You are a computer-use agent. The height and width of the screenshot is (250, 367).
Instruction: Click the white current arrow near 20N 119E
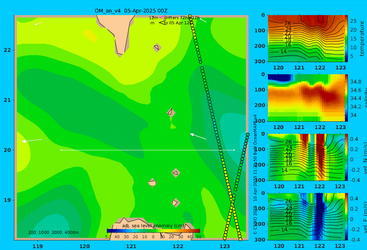pyautogui.click(x=32, y=140)
